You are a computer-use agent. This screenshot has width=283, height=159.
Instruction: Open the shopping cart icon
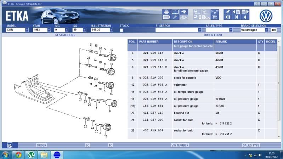coord(214,17)
